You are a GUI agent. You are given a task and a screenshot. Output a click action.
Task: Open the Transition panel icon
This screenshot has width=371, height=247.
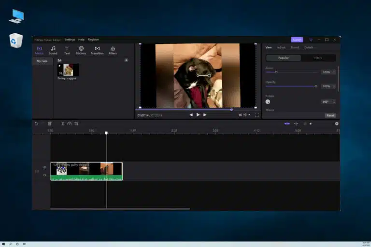[97, 50]
